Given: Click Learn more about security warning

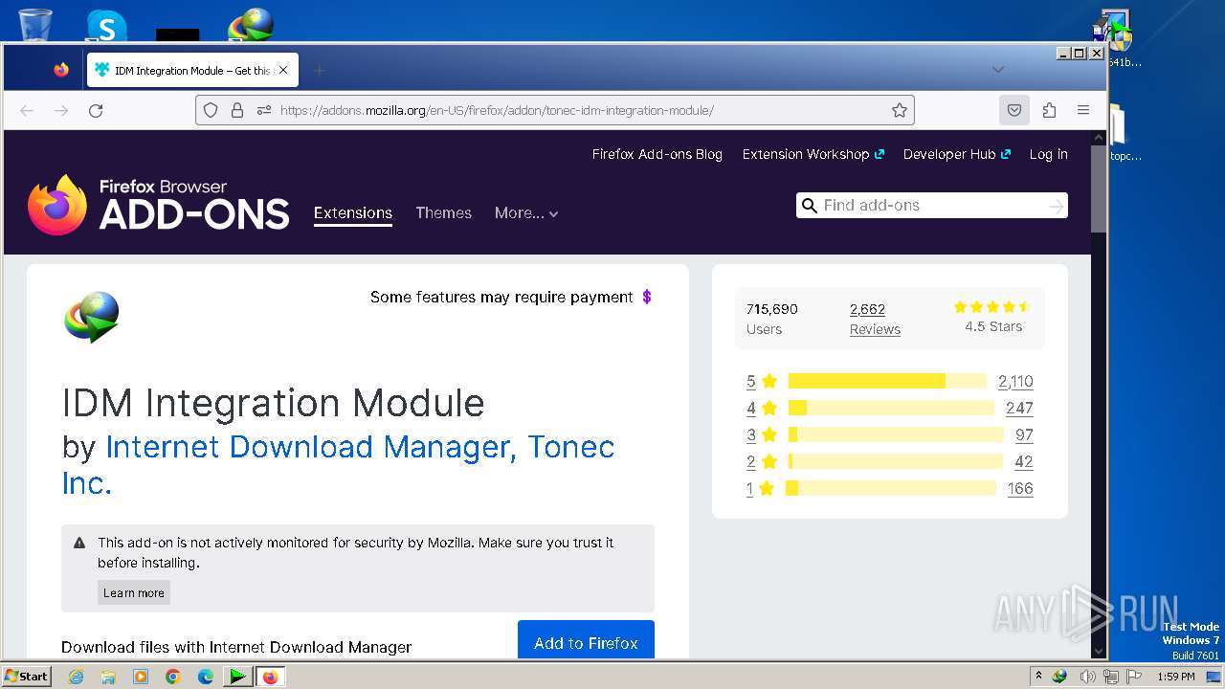Looking at the screenshot, I should (x=134, y=592).
